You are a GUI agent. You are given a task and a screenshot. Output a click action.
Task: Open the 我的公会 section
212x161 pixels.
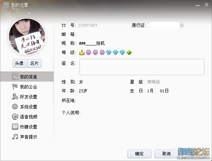(x=27, y=87)
